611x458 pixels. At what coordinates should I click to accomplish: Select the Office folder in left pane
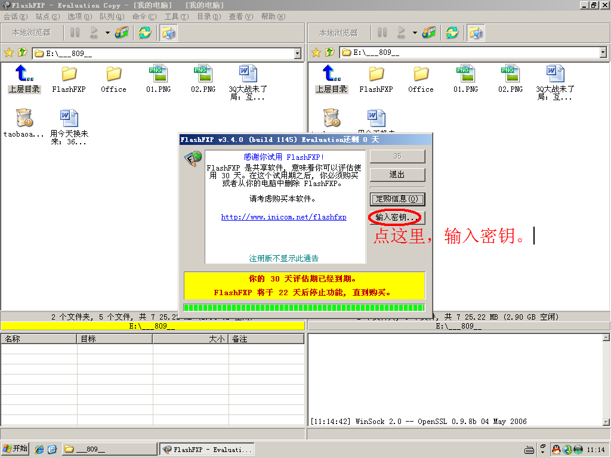[x=113, y=79]
